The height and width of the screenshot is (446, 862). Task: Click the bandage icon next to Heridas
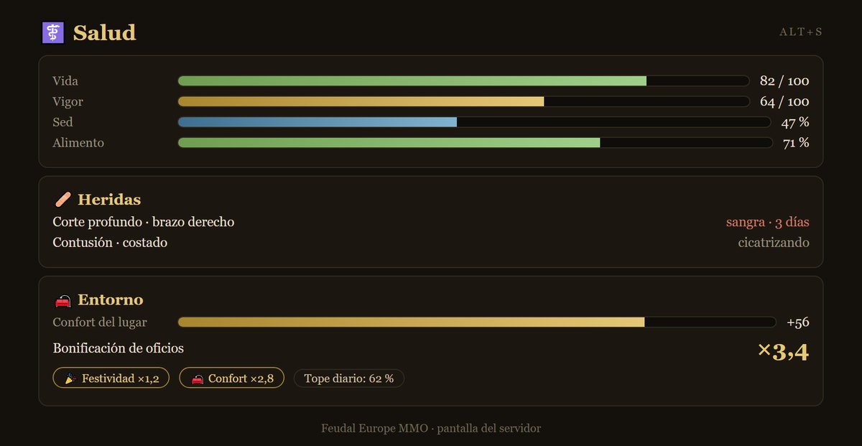tap(62, 200)
